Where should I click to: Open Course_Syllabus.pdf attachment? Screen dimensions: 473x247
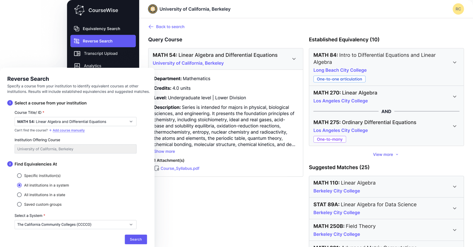(x=180, y=169)
